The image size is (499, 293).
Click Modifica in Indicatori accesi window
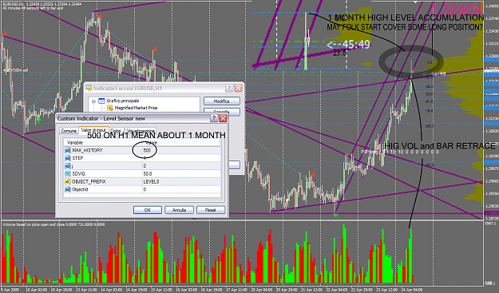[x=221, y=101]
